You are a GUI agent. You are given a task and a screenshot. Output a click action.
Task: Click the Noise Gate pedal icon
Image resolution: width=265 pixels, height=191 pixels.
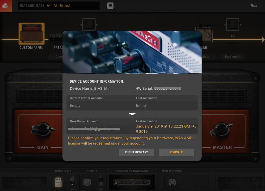click(x=58, y=182)
